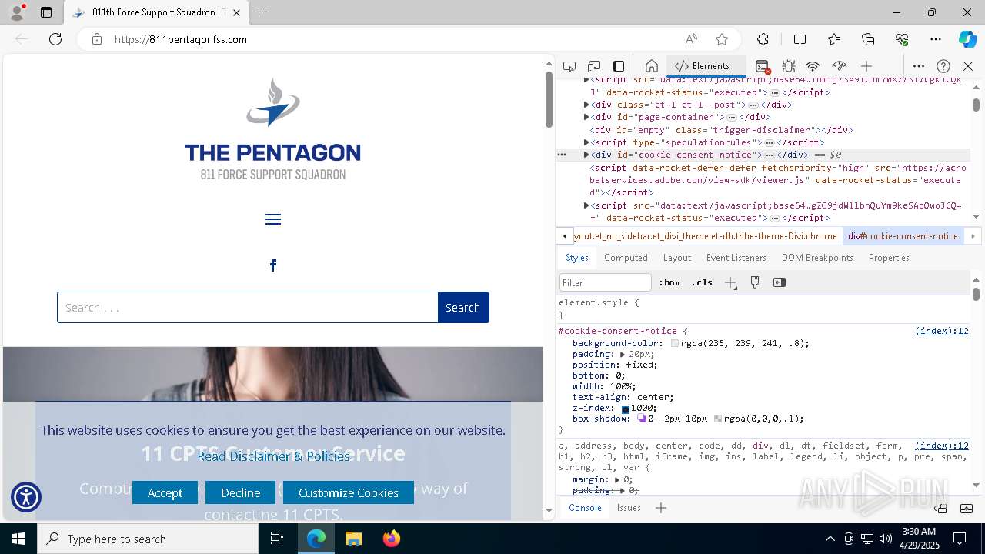Activate the inspect element picker tool

coord(569,66)
